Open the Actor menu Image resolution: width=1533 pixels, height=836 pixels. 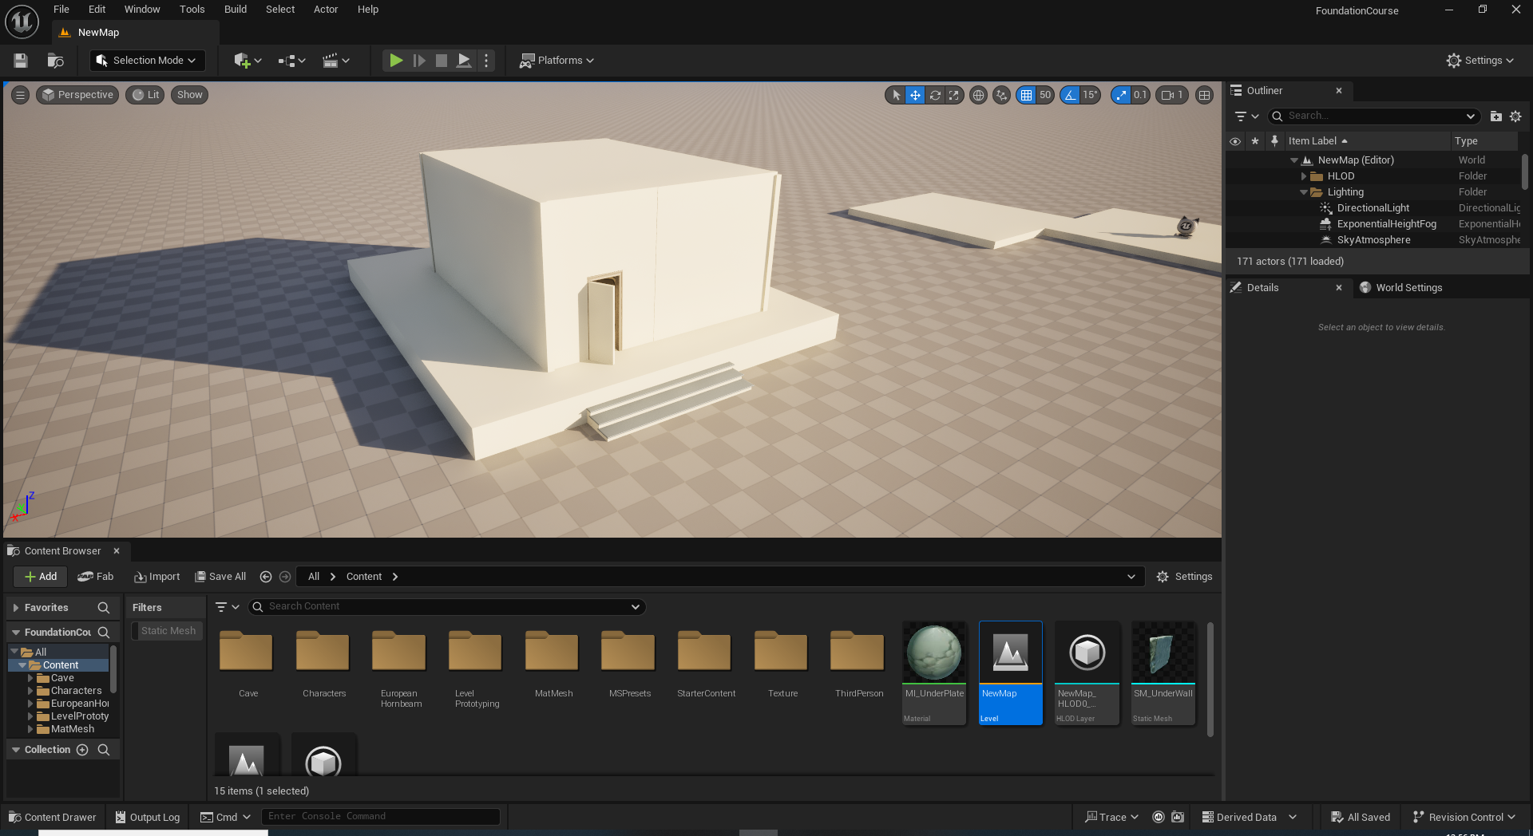[326, 10]
